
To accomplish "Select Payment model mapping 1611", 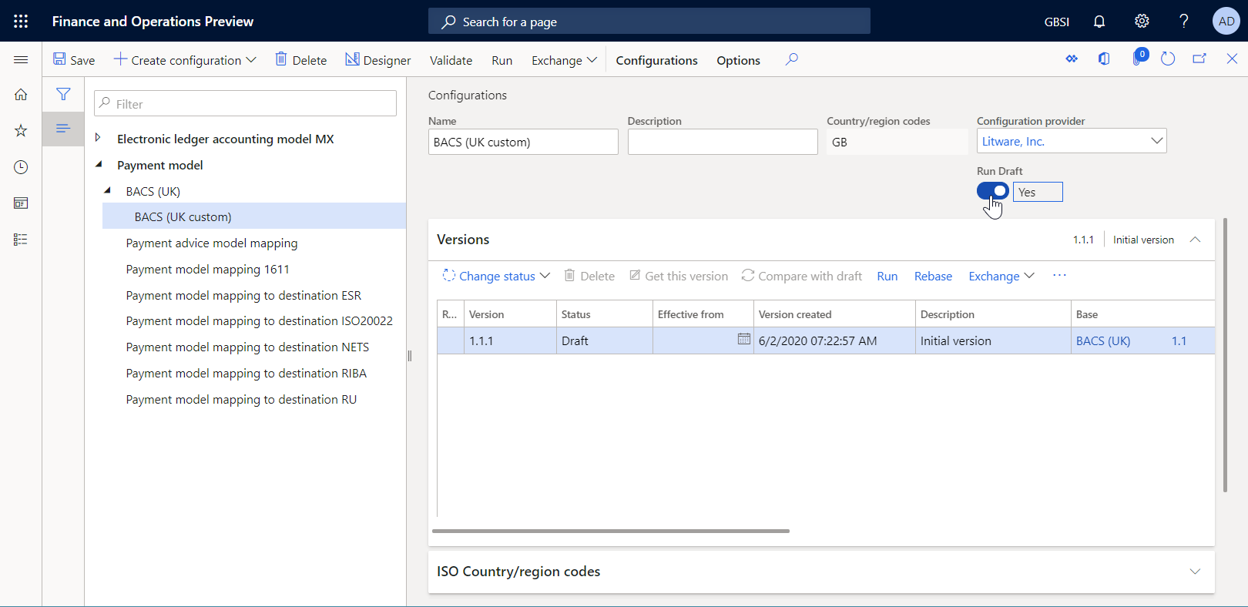I will [208, 269].
